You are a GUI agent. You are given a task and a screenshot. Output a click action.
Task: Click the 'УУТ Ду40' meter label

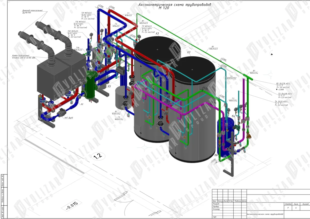point(69,118)
